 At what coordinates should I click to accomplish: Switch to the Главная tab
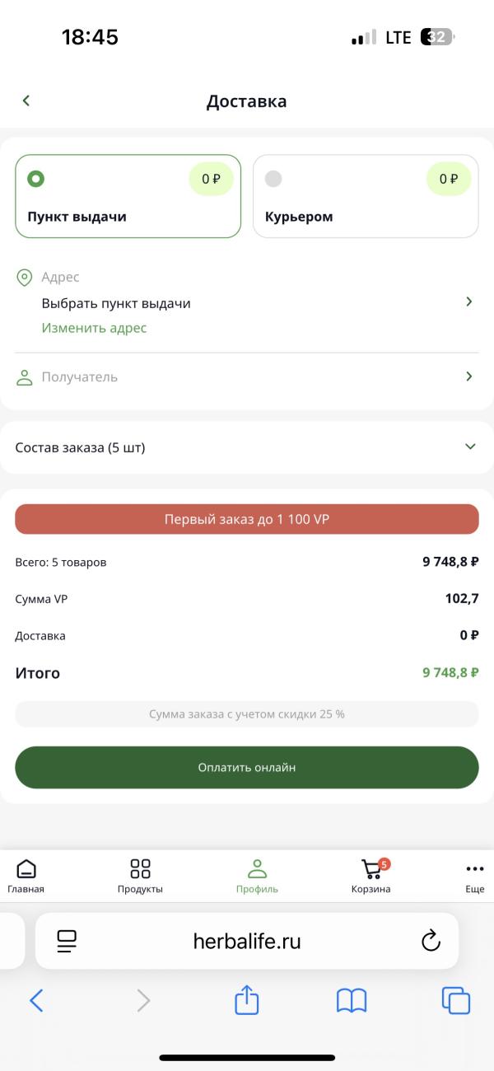tap(26, 875)
